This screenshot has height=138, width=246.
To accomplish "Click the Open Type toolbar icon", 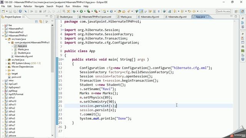I will [x=120, y=11].
